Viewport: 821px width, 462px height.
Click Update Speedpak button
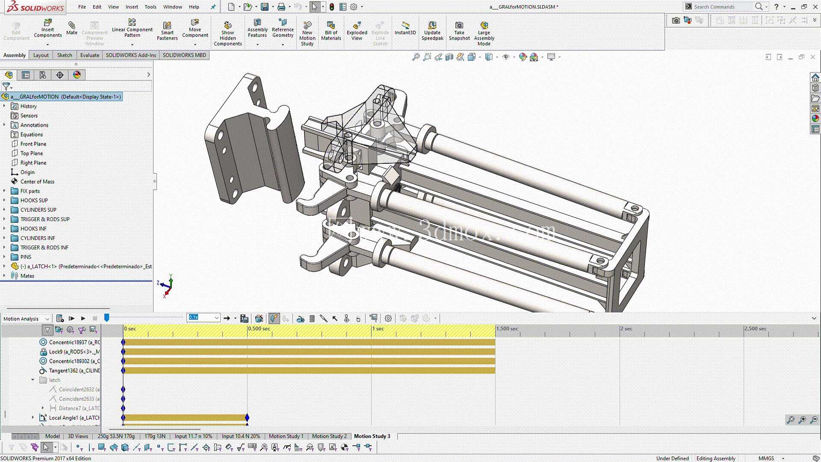click(432, 31)
